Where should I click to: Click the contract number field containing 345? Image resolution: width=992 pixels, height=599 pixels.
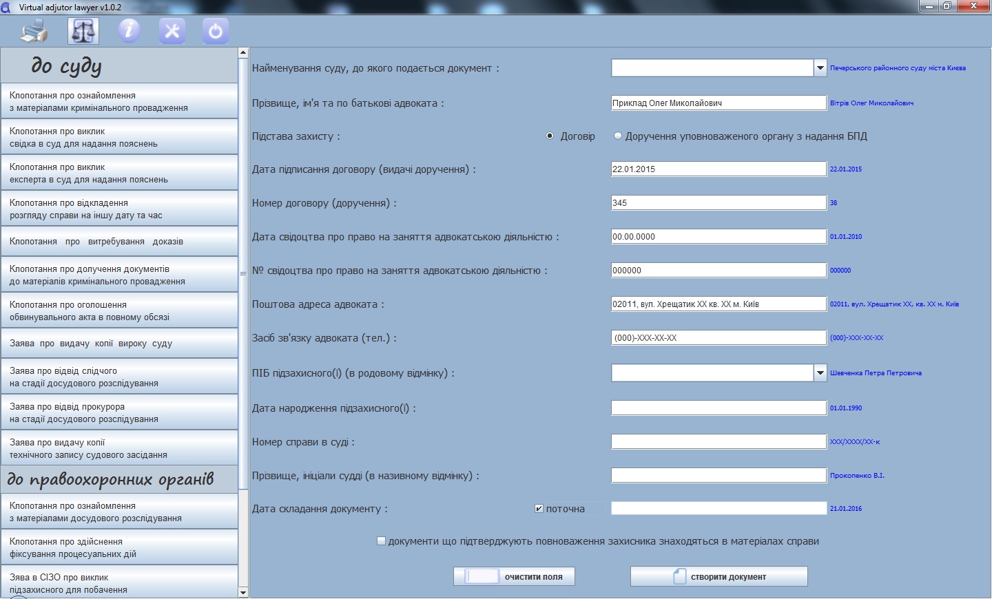click(x=719, y=203)
